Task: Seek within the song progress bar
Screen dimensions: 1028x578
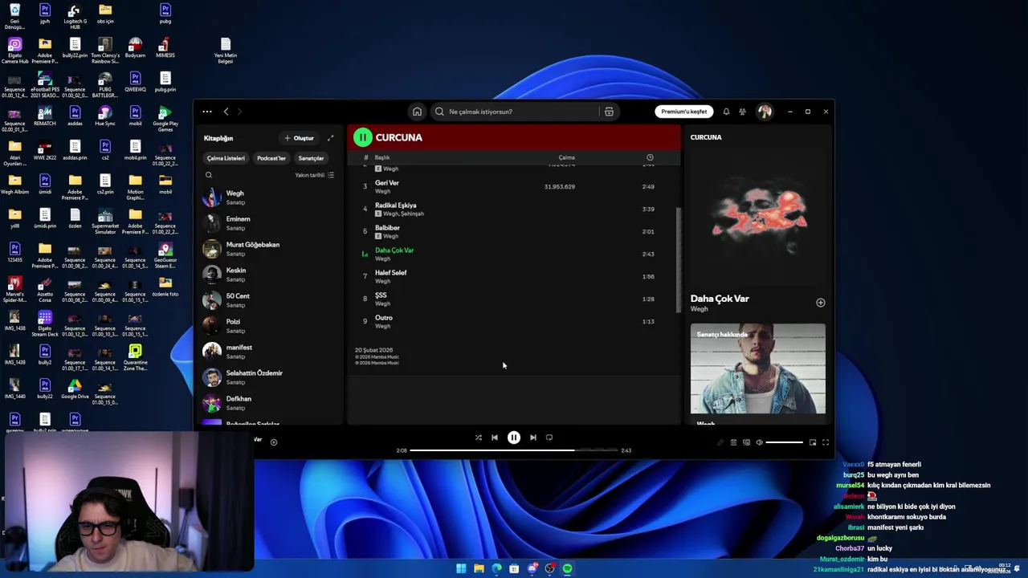Action: tap(514, 450)
